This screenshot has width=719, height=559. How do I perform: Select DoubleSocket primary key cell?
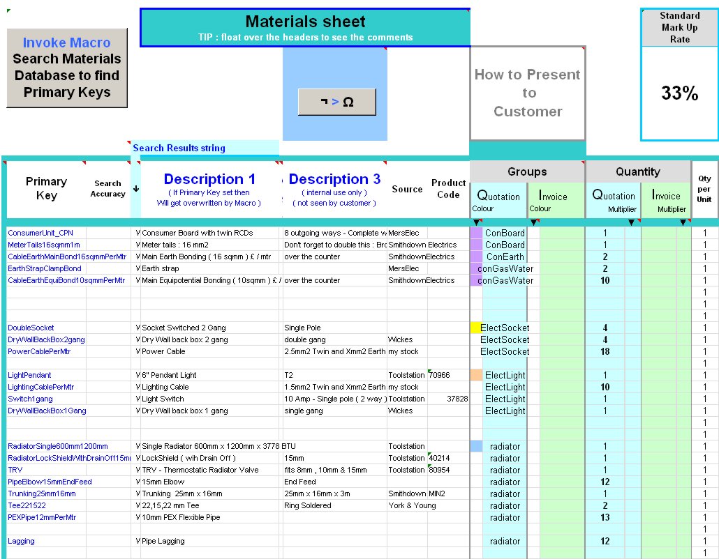46,328
